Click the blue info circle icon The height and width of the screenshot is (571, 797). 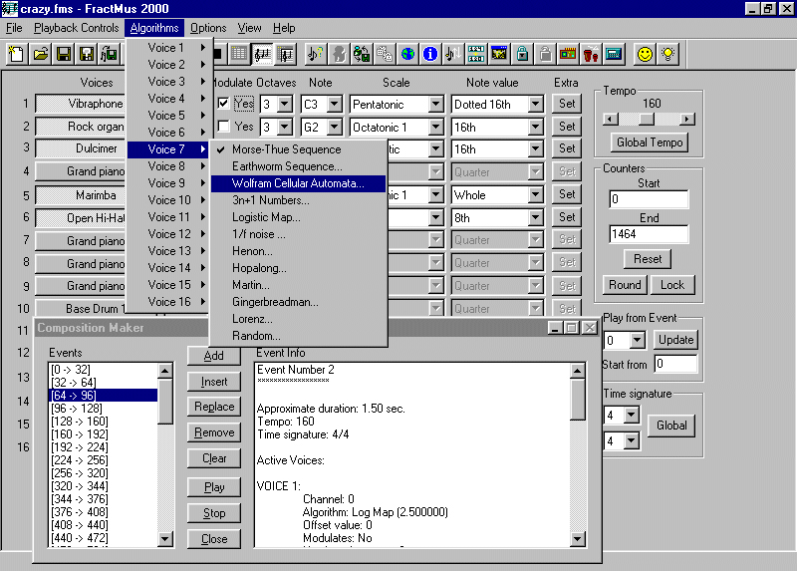430,53
